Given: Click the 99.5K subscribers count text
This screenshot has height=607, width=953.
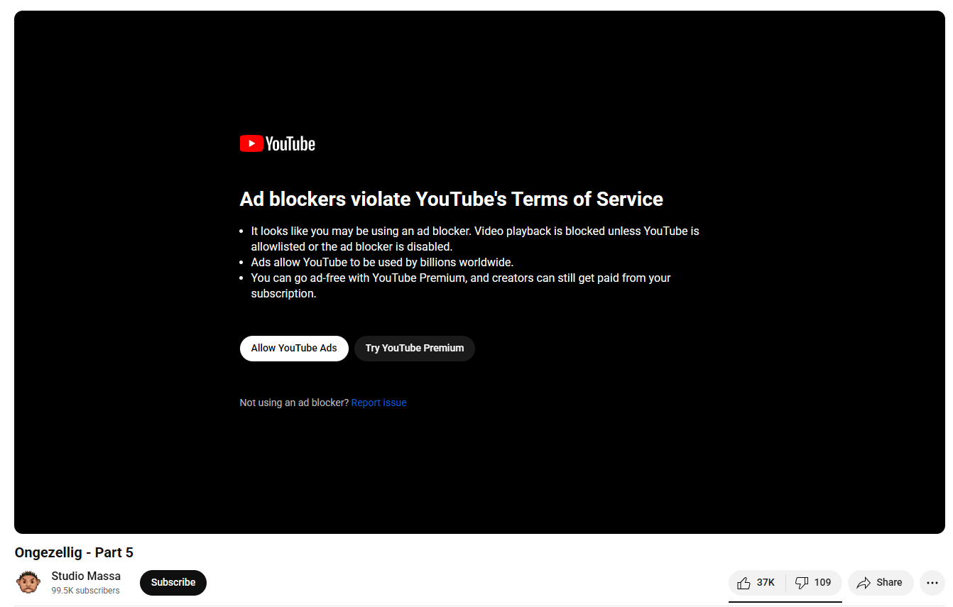Looking at the screenshot, I should [85, 591].
